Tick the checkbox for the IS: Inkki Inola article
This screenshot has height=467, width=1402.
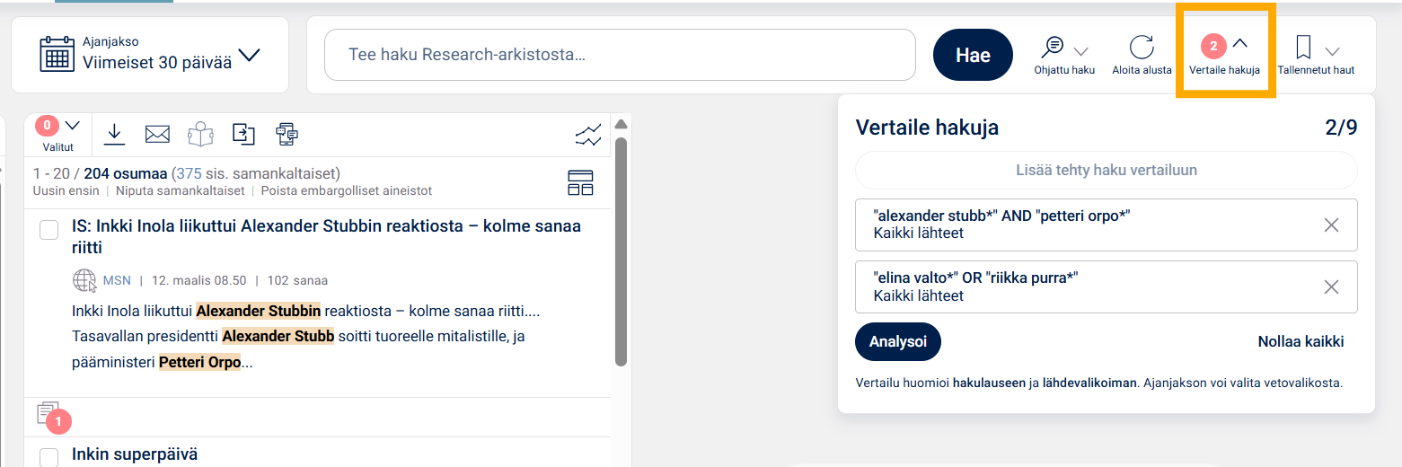point(49,231)
